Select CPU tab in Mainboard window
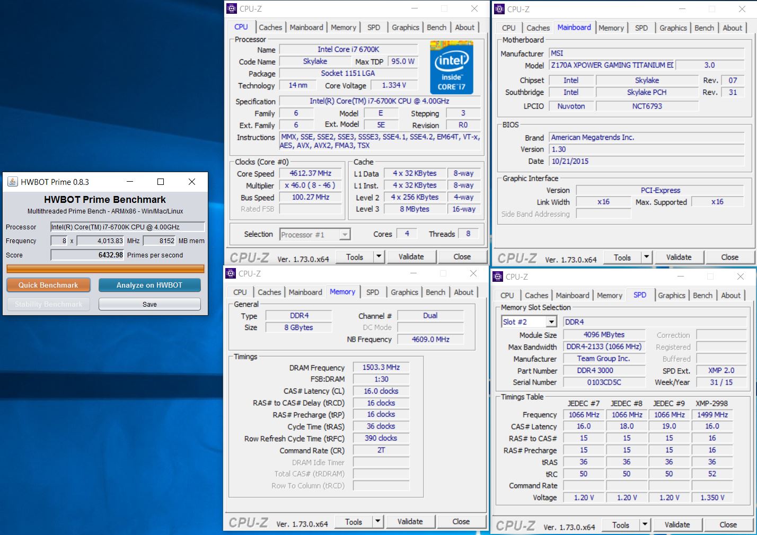The image size is (757, 535). click(x=508, y=28)
